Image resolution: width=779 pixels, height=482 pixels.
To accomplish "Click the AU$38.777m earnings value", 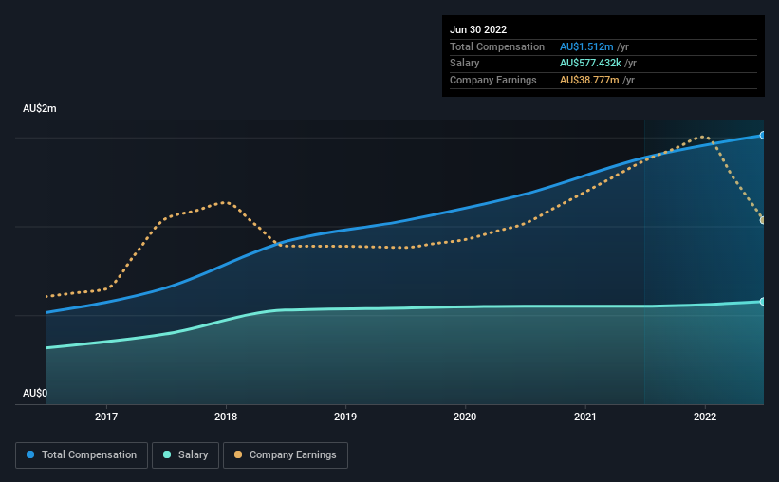I will [x=590, y=80].
